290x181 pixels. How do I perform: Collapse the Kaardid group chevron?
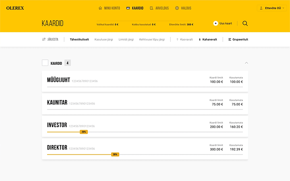(246, 63)
